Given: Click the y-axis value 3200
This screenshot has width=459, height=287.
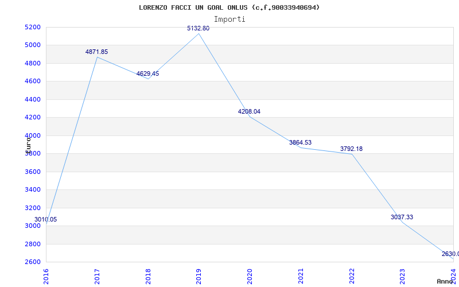Looking at the screenshot, I should [34, 208].
